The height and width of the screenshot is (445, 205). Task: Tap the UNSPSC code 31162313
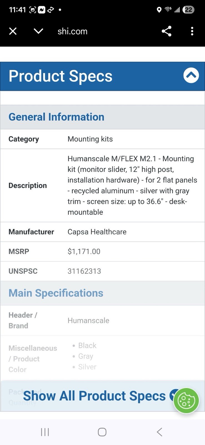pyautogui.click(x=84, y=271)
